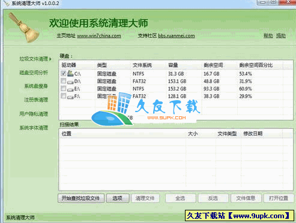The width and height of the screenshot is (296, 223).
Task: Click the 文件信息 button
Action: coord(246,198)
